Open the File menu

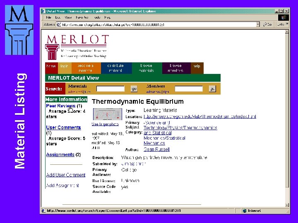(48, 17)
